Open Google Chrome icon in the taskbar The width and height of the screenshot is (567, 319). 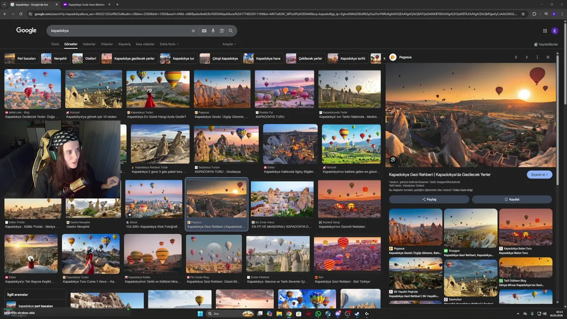[x=289, y=314]
